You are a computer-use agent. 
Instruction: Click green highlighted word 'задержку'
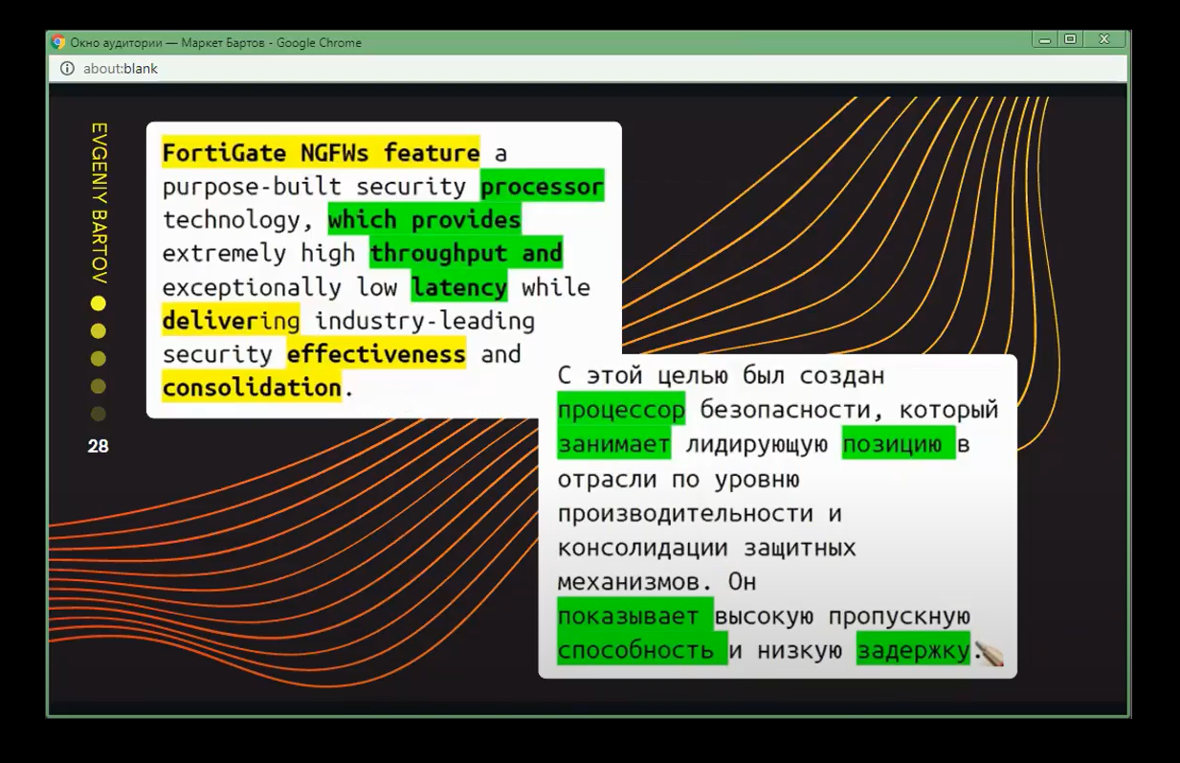click(913, 650)
